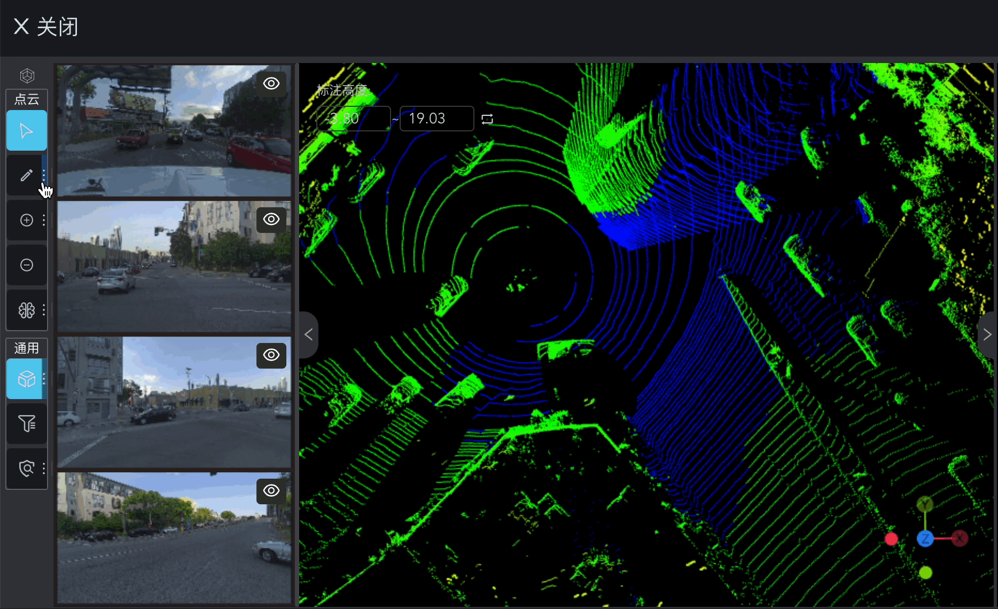Click the 通用 section label
Screen dimensions: 998x609
click(27, 348)
